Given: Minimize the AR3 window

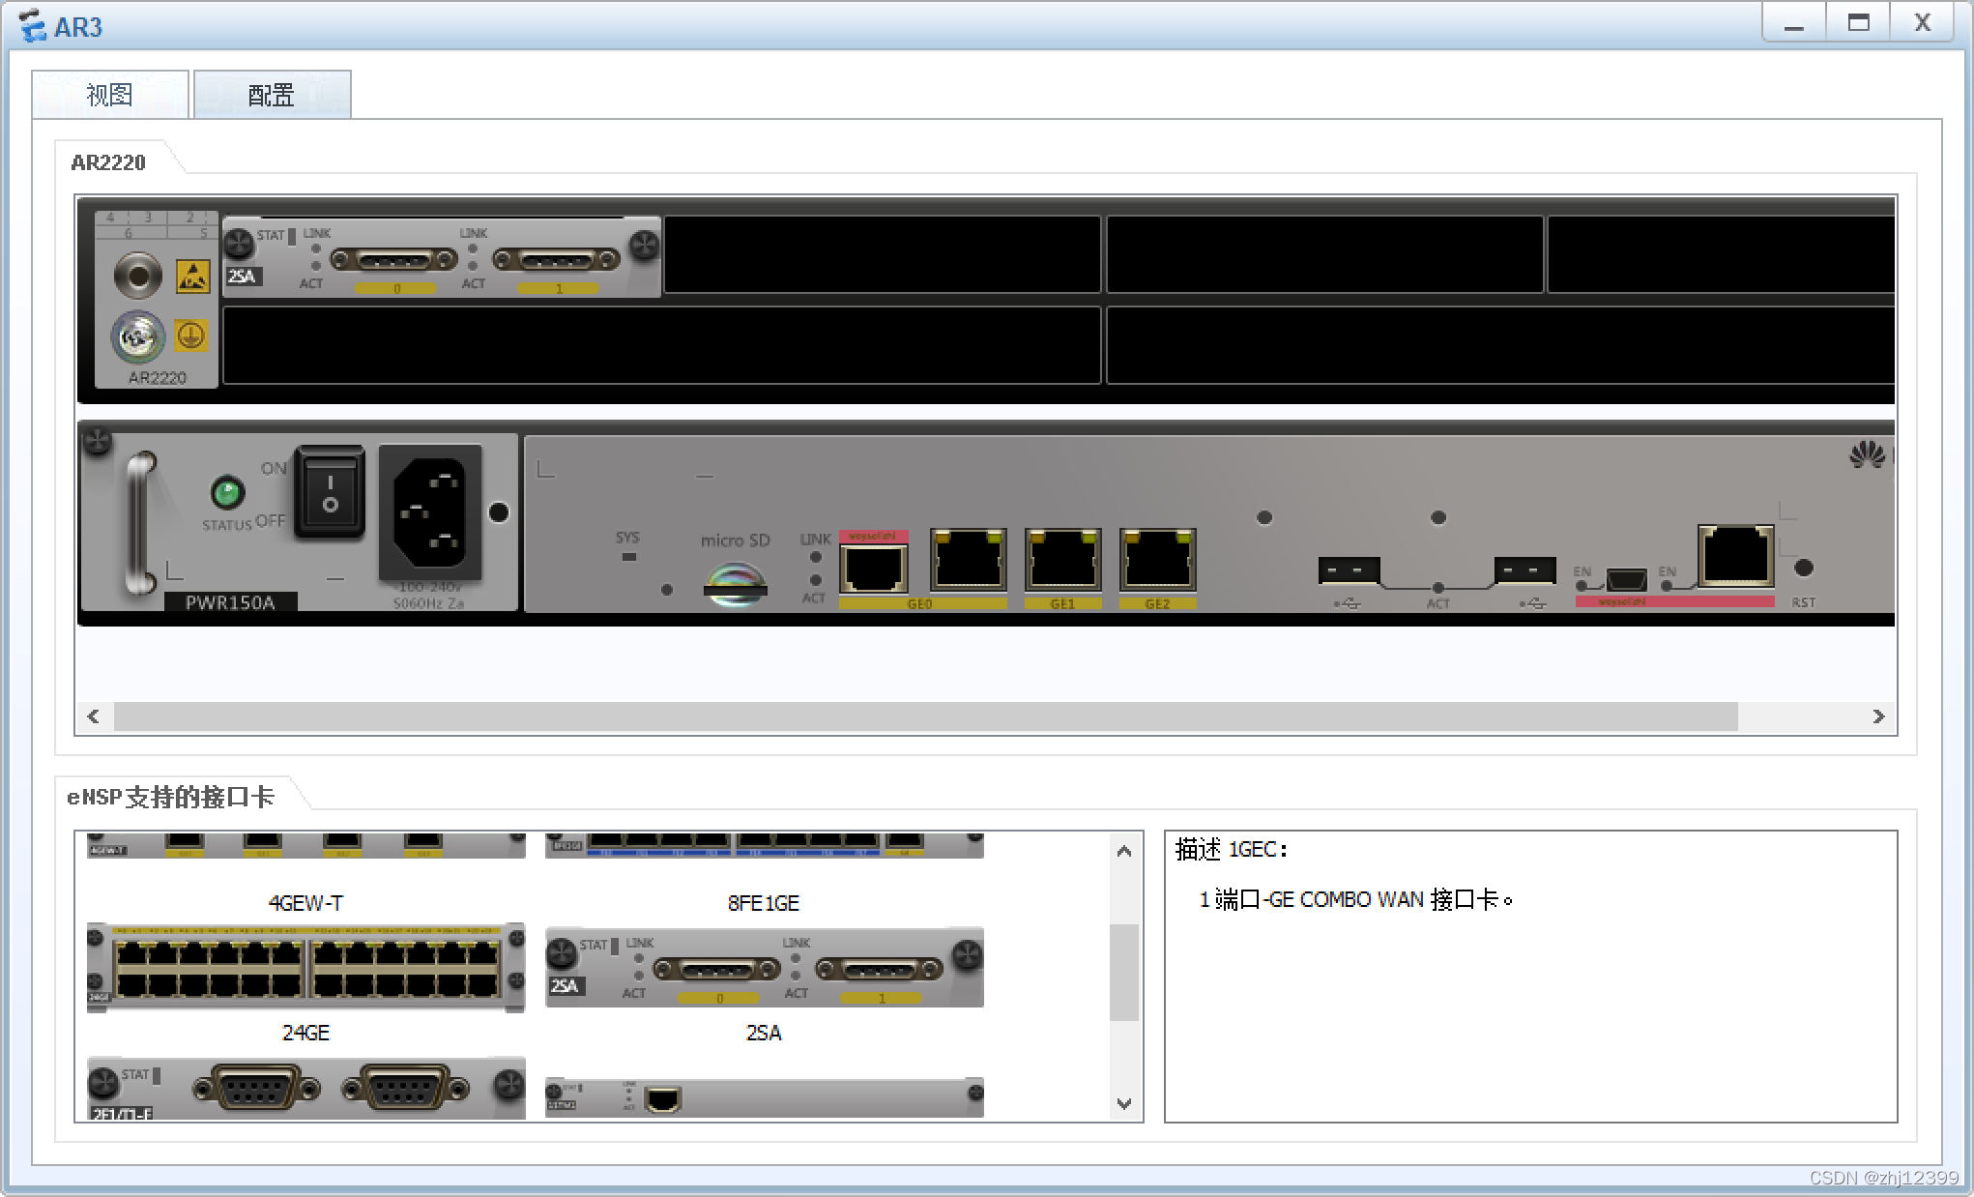Looking at the screenshot, I should click(x=1794, y=23).
